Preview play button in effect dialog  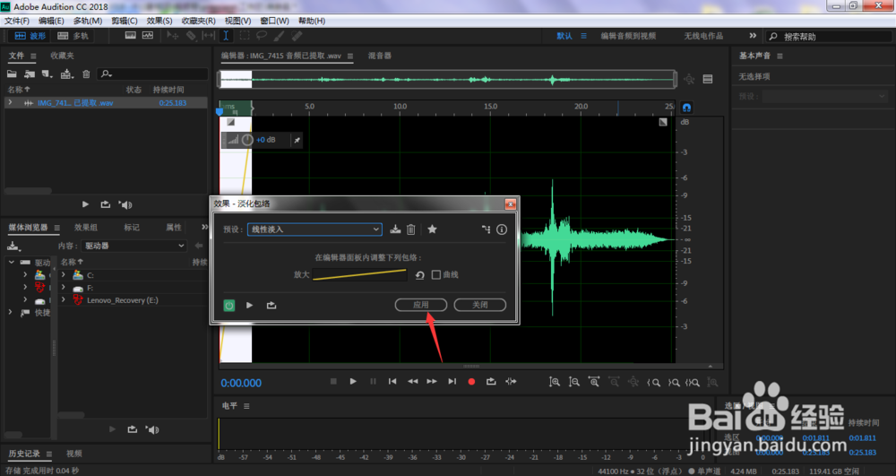tap(250, 305)
